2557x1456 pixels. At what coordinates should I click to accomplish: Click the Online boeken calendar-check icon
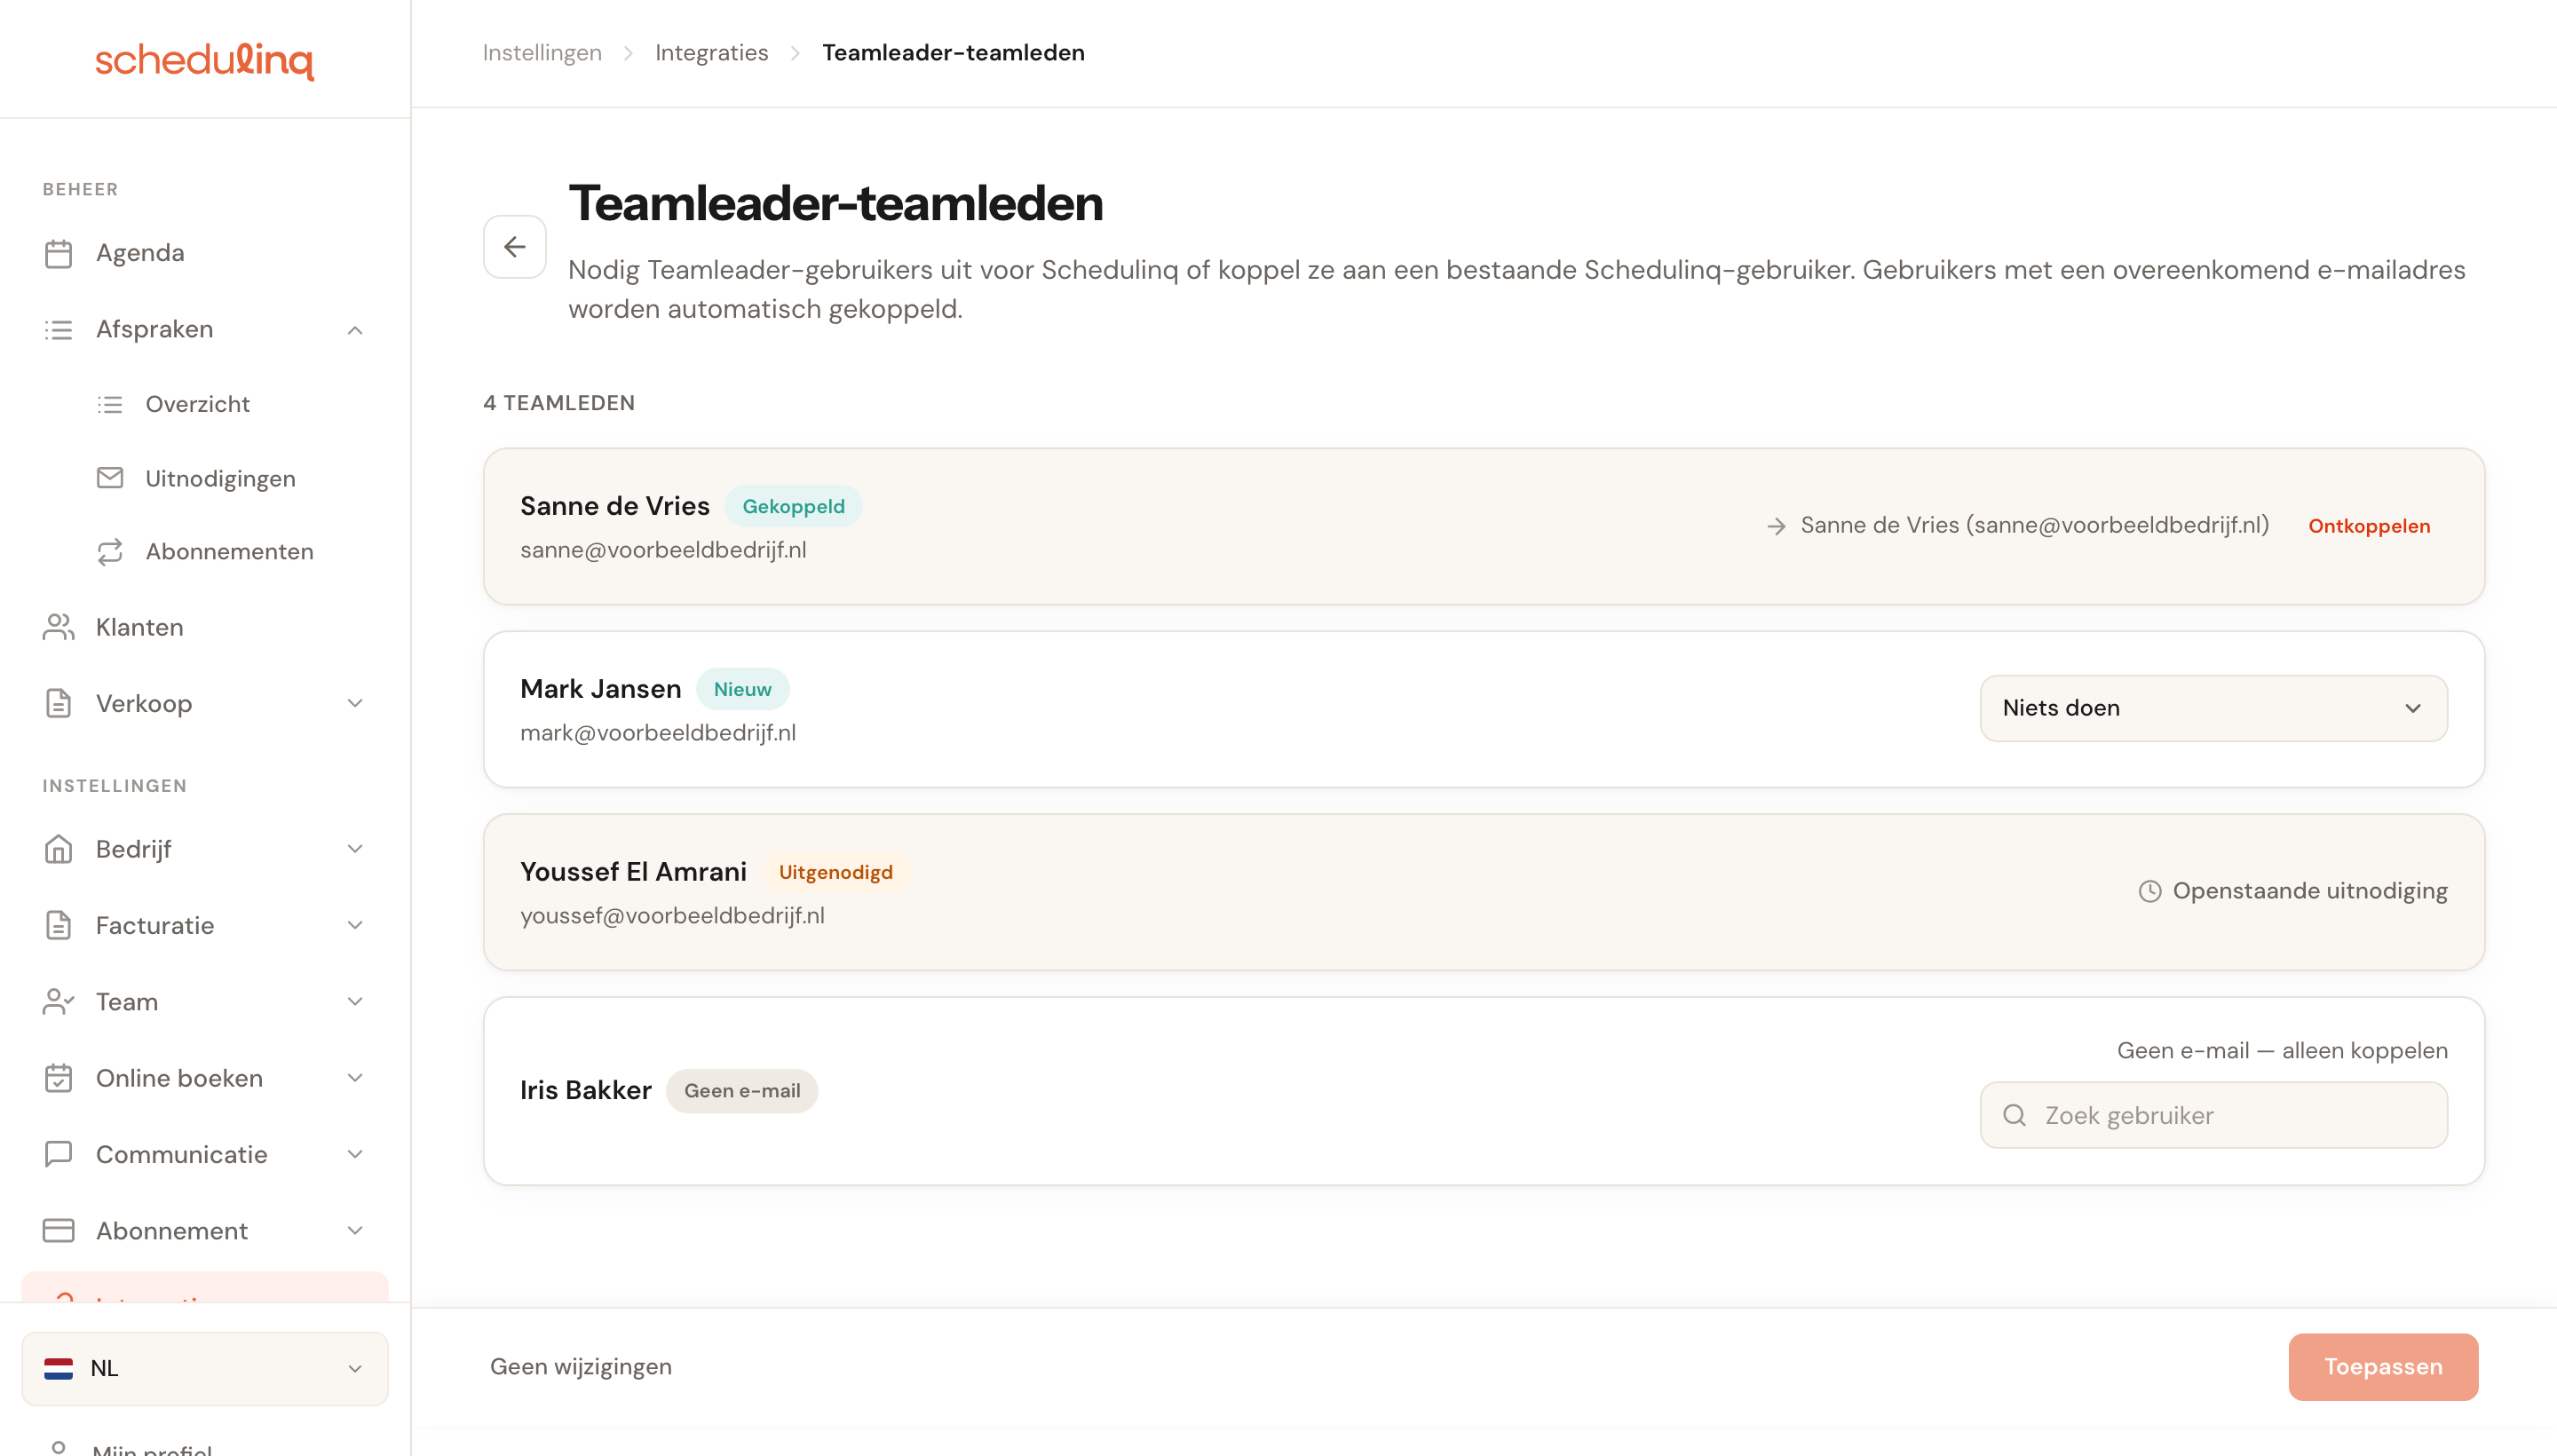click(x=59, y=1078)
